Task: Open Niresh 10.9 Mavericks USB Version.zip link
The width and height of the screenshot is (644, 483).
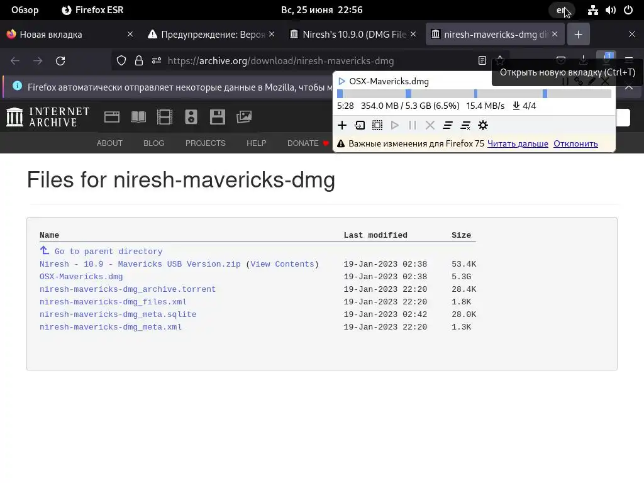Action: tap(140, 264)
